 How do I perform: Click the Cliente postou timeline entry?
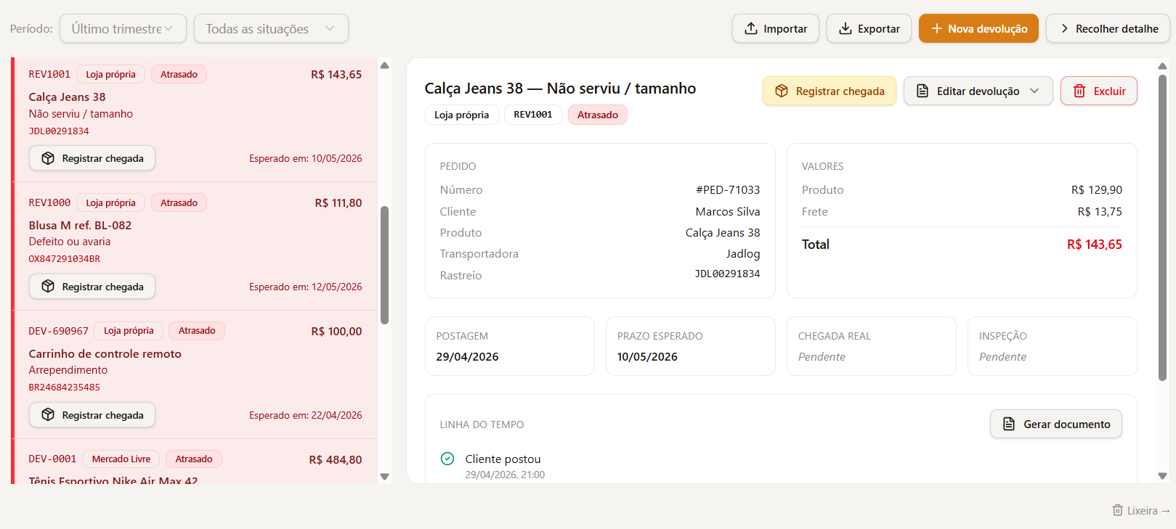point(503,459)
